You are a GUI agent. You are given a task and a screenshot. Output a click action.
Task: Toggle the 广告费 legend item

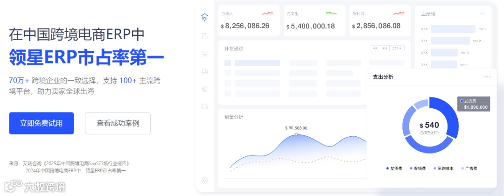(x=469, y=168)
